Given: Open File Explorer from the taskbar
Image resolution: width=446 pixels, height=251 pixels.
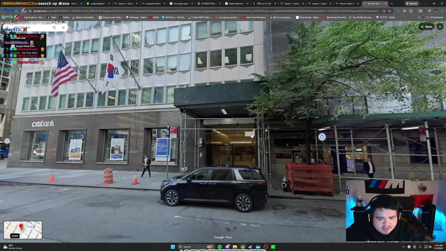Looking at the screenshot, I should pyautogui.click(x=235, y=247).
